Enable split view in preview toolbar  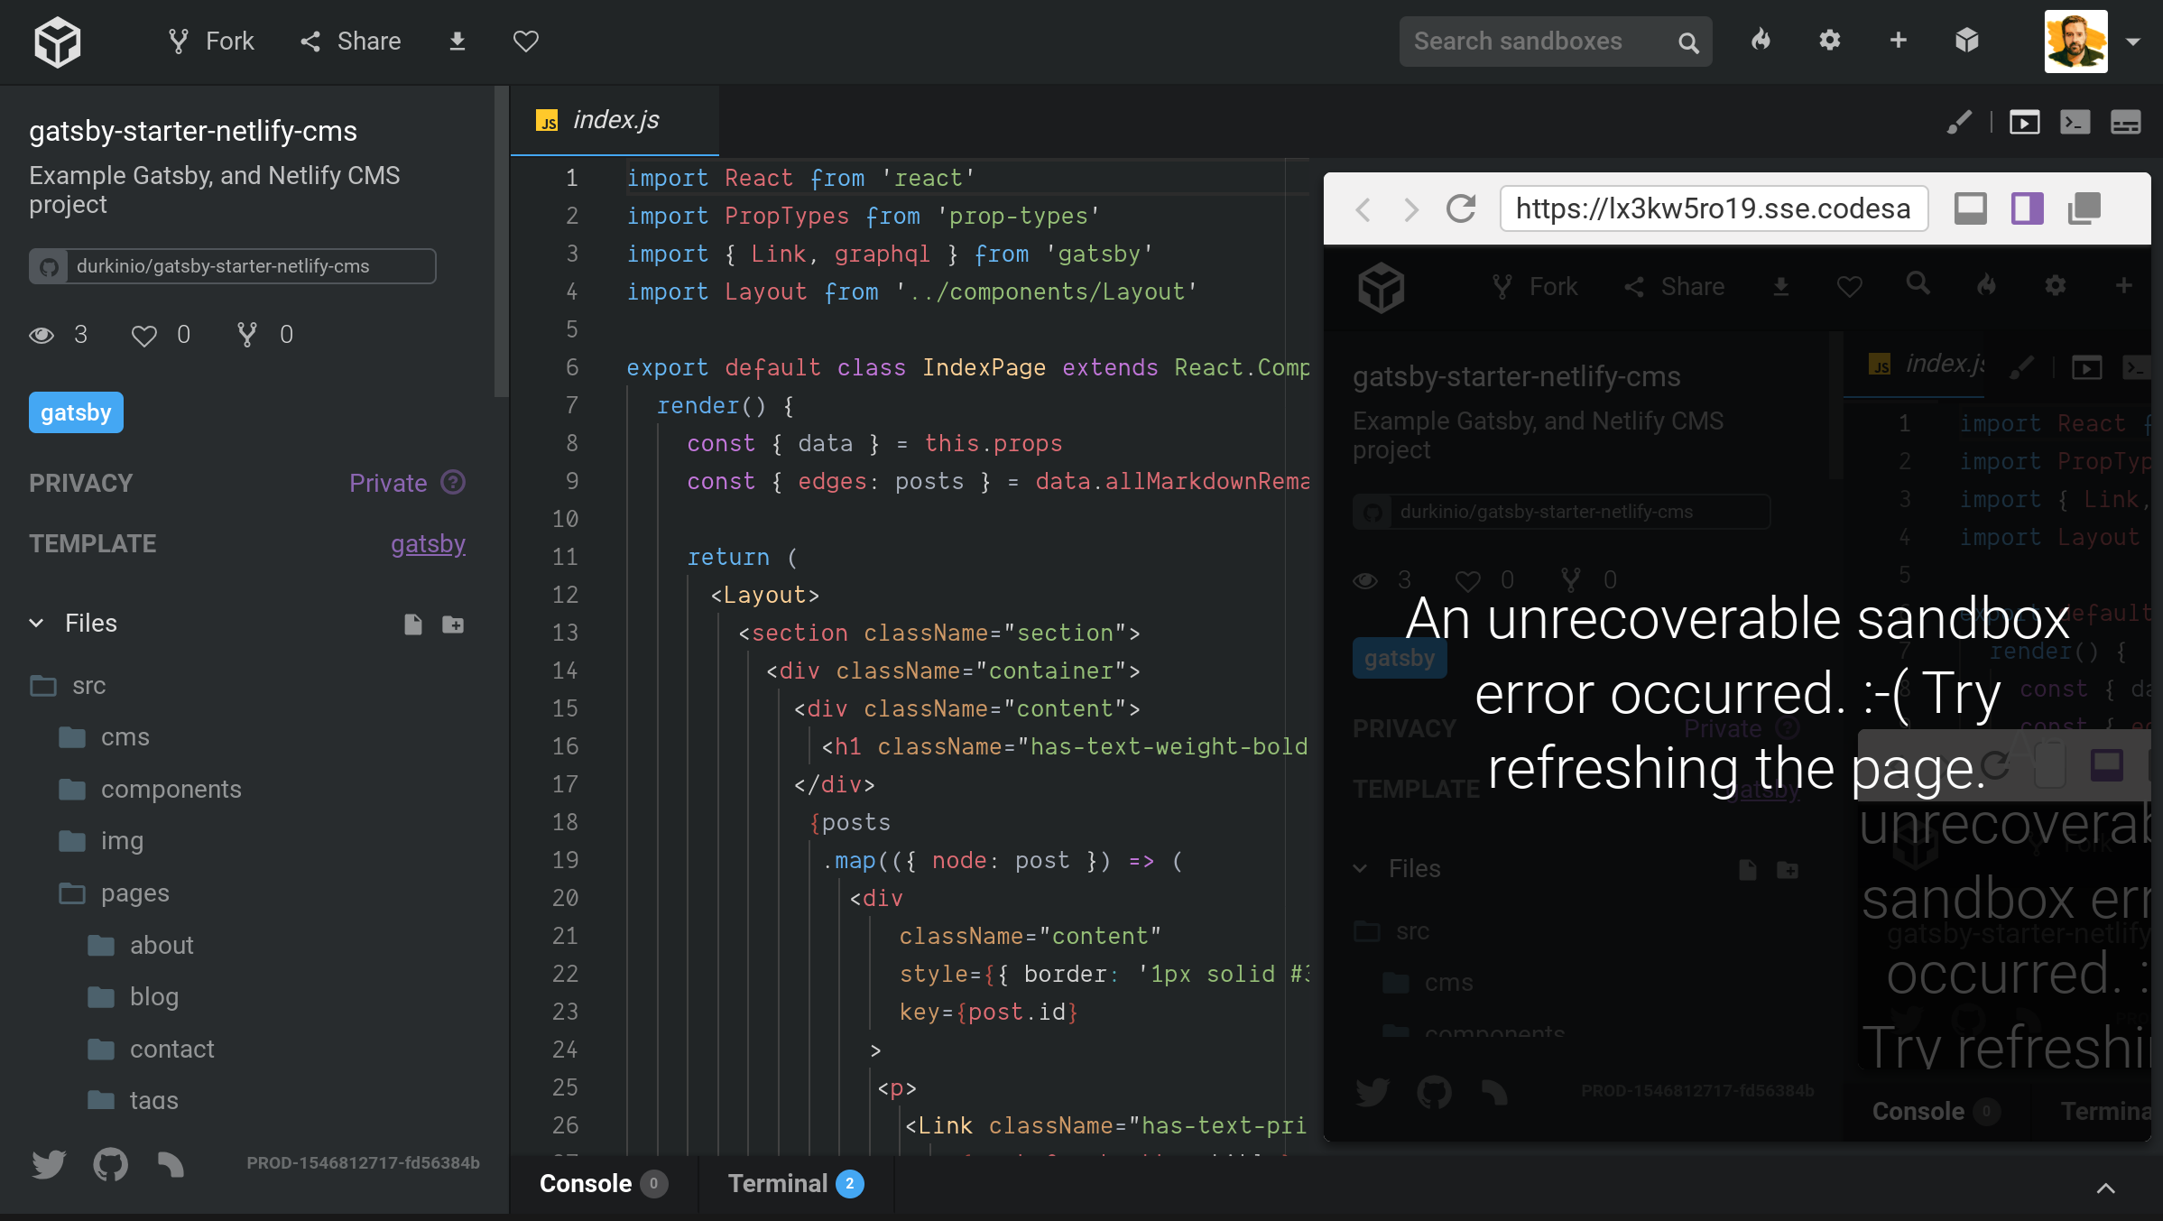pos(2028,208)
